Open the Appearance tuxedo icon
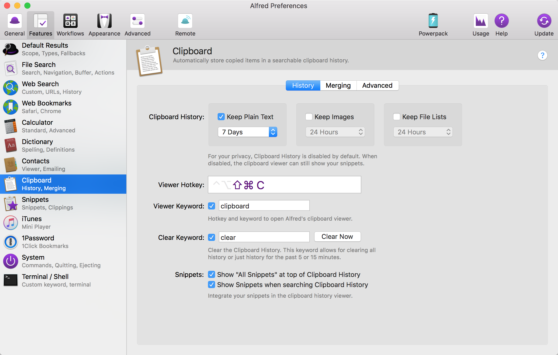This screenshot has height=355, width=558. tap(104, 21)
